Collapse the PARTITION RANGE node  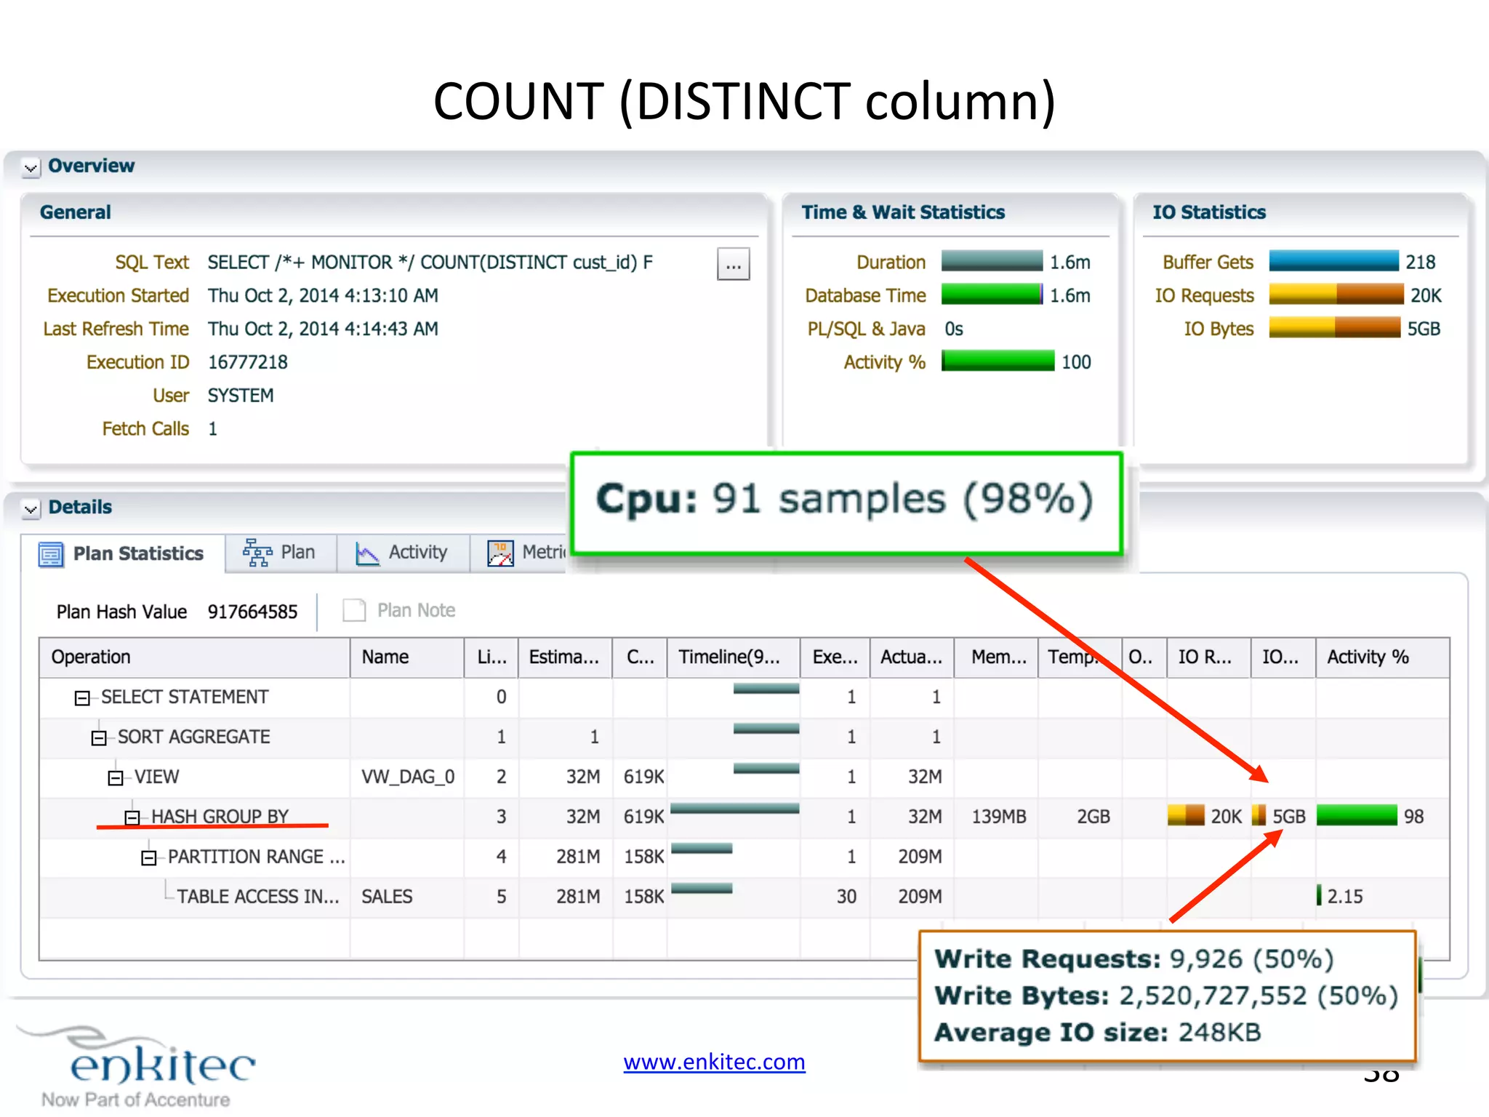coord(149,858)
